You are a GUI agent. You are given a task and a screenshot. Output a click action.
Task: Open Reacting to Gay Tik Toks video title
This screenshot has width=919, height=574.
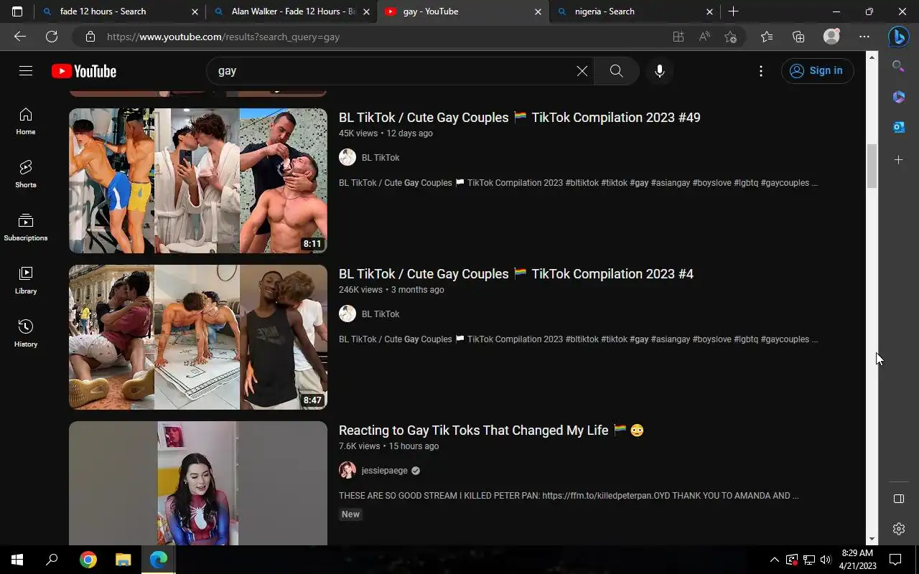point(491,430)
